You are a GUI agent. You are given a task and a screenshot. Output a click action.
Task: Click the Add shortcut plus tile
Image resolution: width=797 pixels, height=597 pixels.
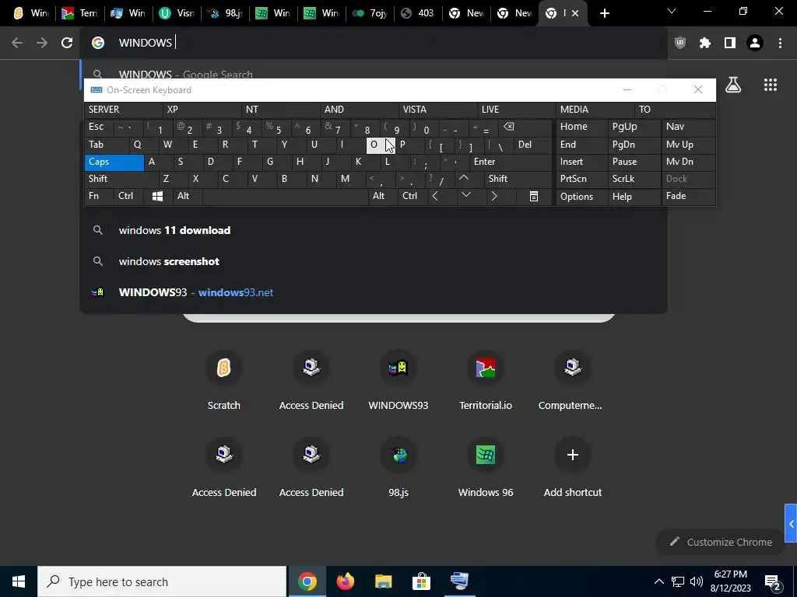[x=572, y=466]
